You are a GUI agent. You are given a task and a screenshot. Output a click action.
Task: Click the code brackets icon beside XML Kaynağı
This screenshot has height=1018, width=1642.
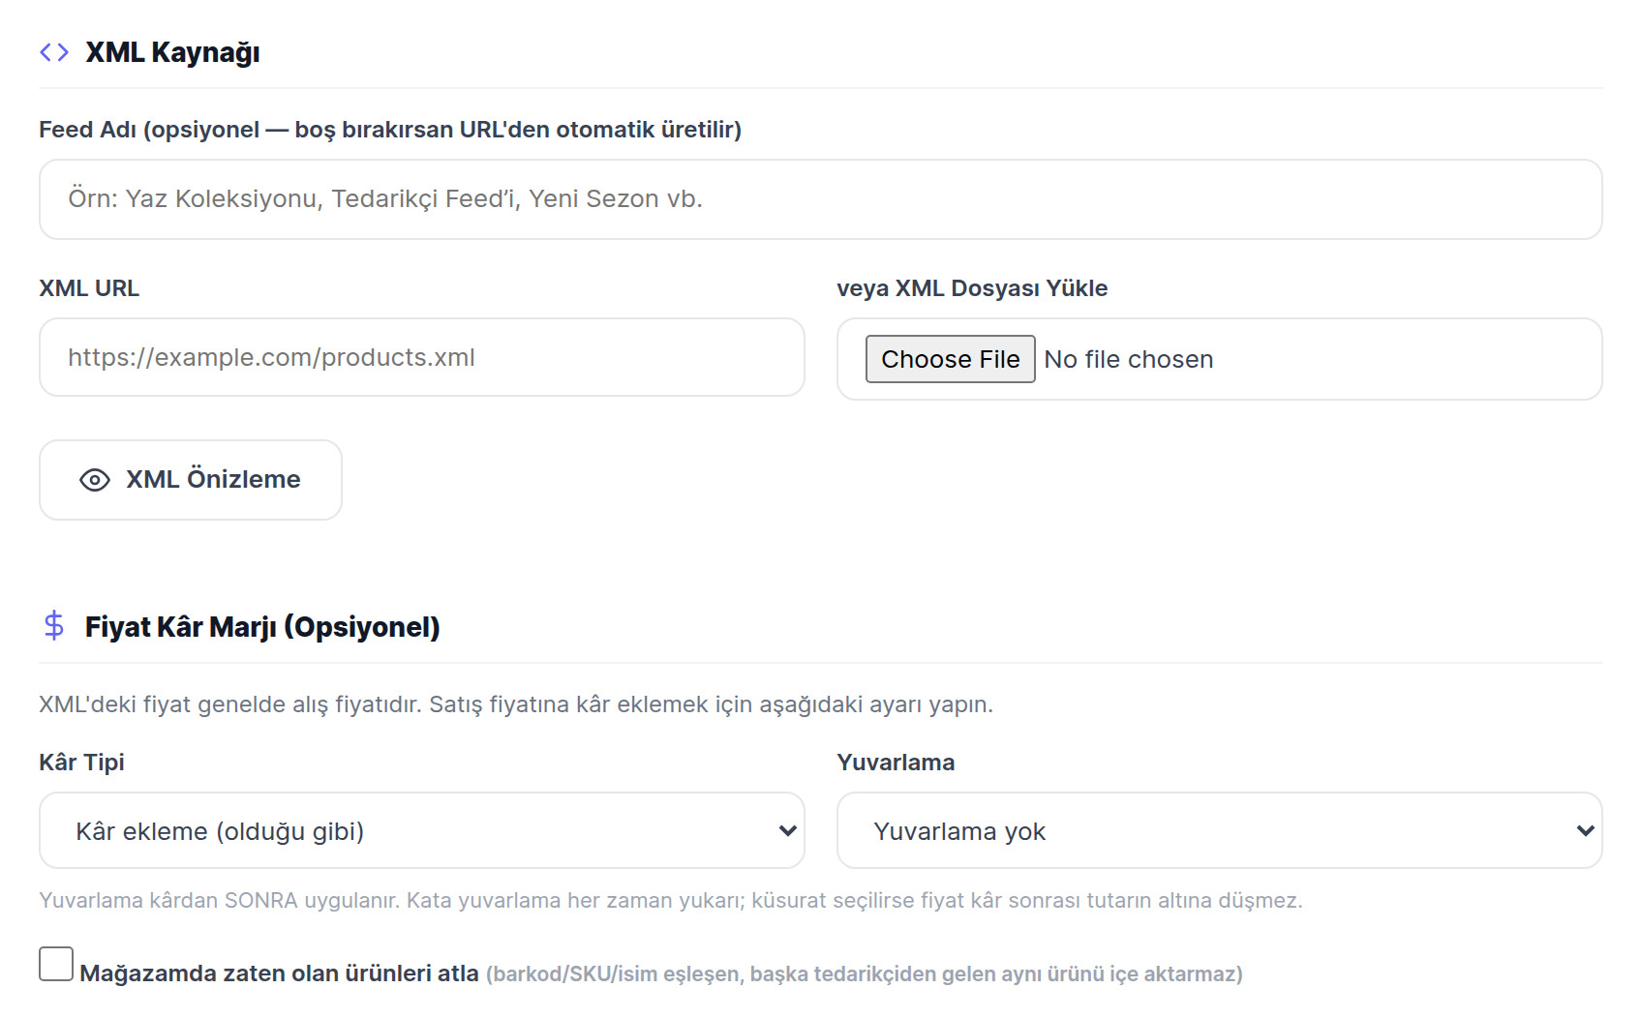[54, 52]
